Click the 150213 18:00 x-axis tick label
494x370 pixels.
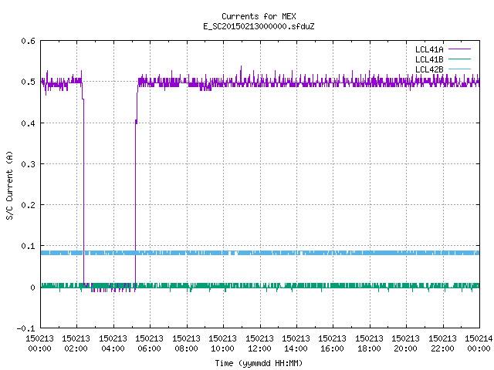click(369, 343)
